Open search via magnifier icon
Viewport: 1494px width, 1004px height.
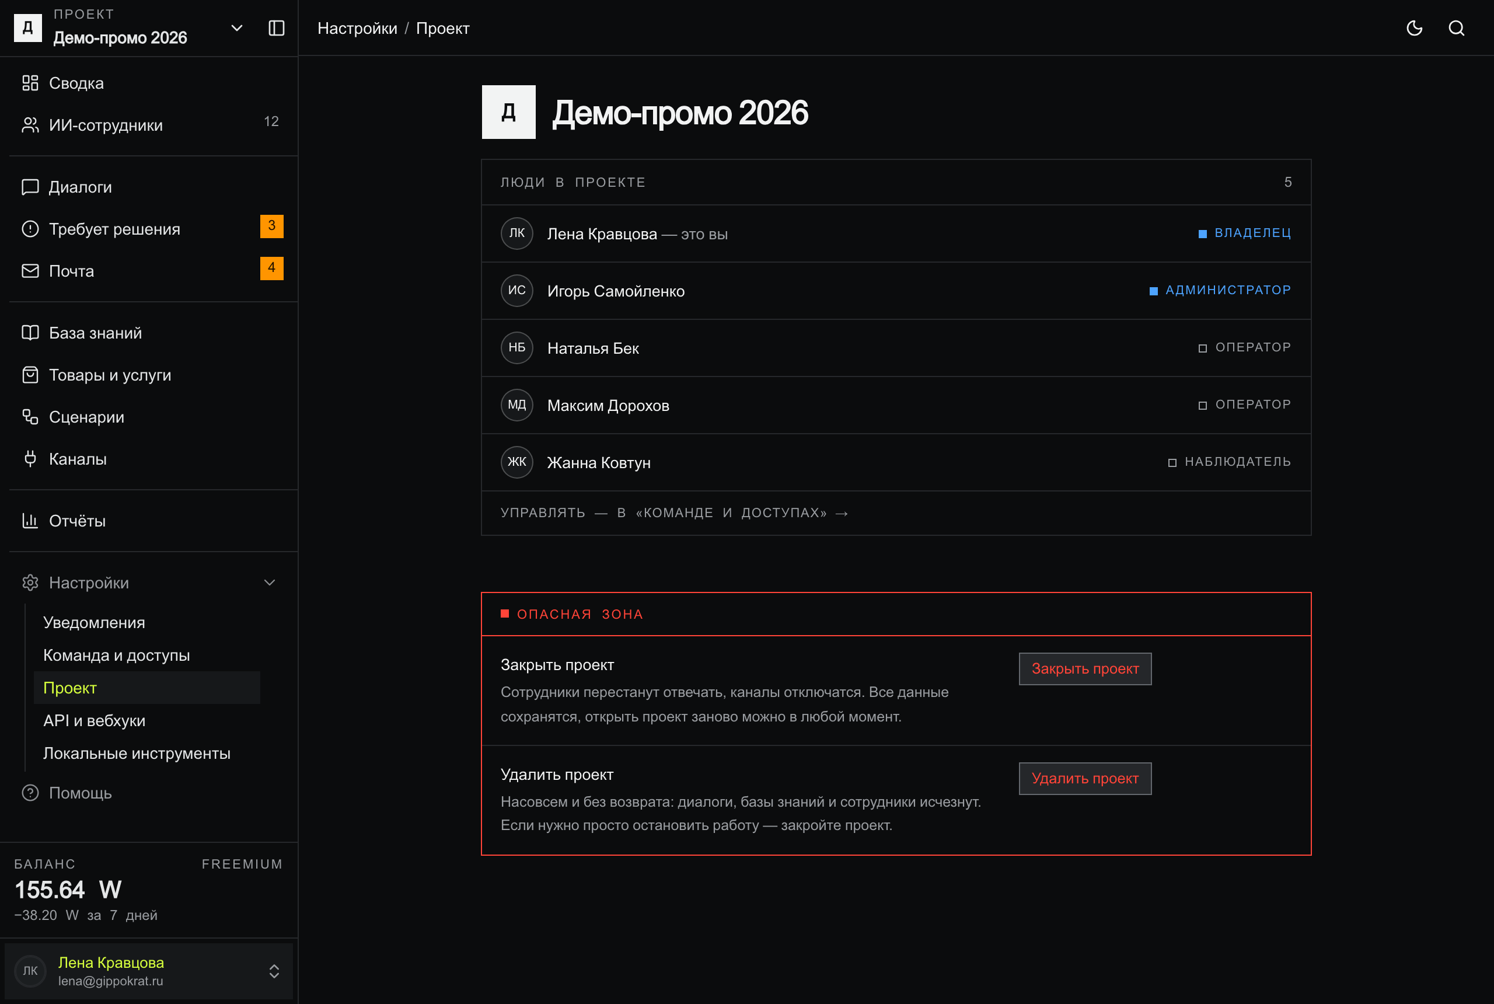1456,28
